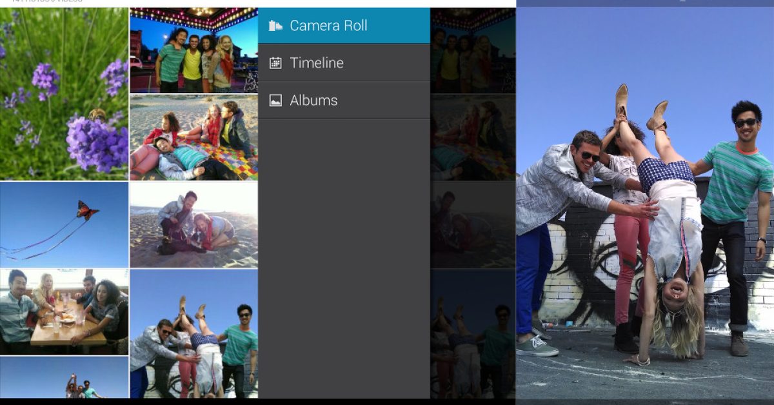Screen dimensions: 774x405
Task: Tap the dimmed crouching couple photo beside the drawer
Action: point(473,224)
